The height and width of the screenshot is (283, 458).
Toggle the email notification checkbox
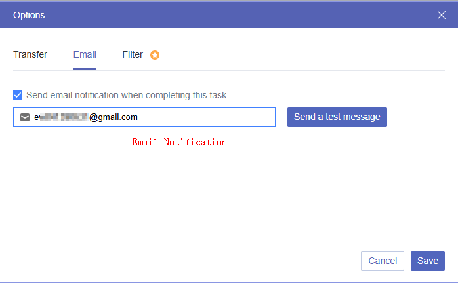tap(18, 95)
